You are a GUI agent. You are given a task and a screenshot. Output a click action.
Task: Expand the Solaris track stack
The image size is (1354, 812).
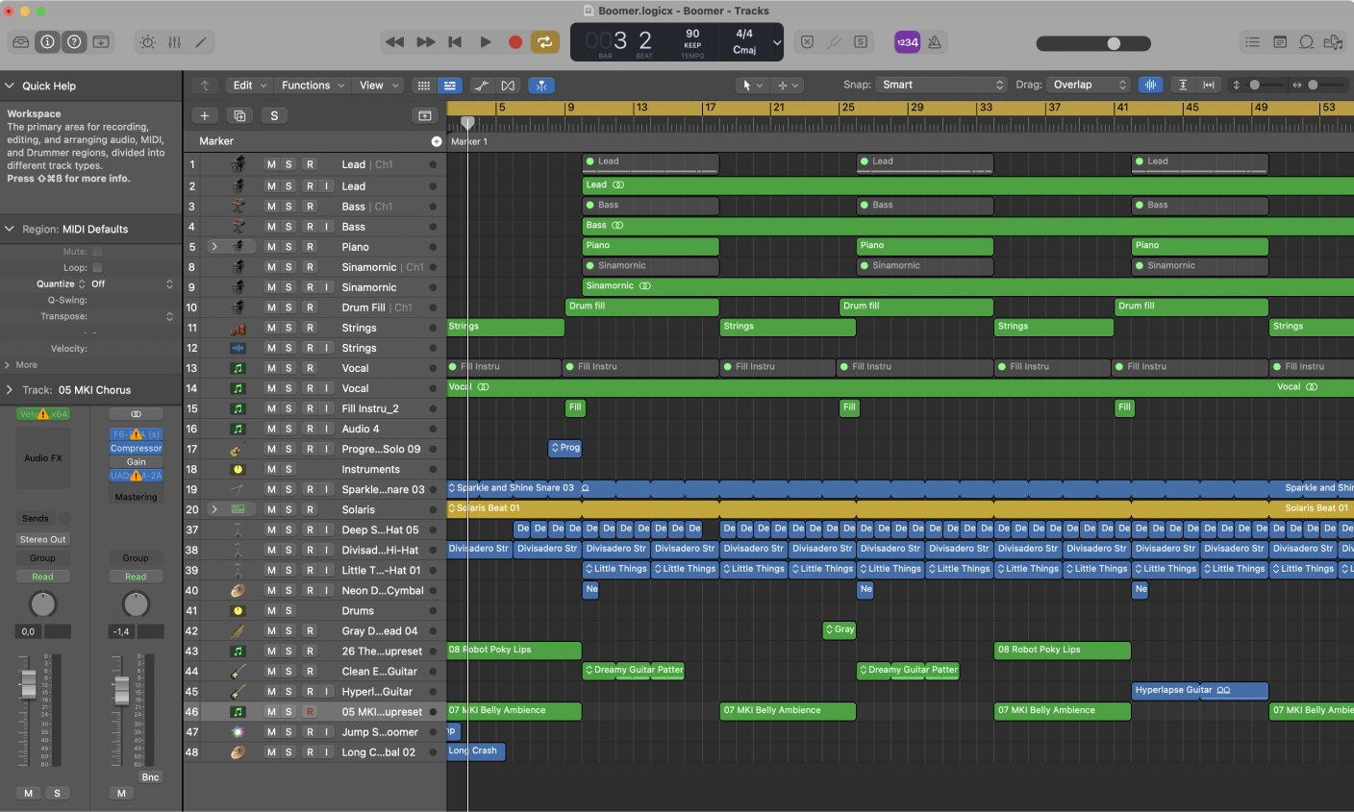214,509
